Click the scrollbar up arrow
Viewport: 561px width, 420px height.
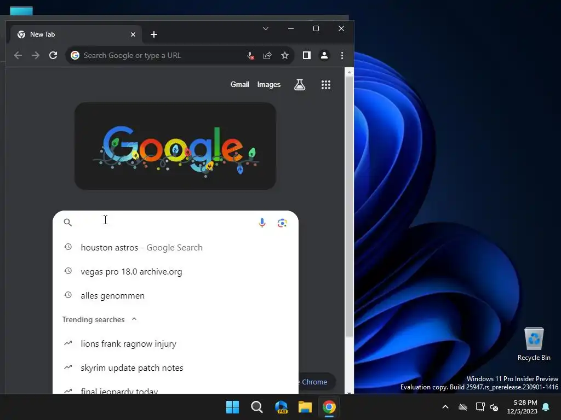pos(349,72)
